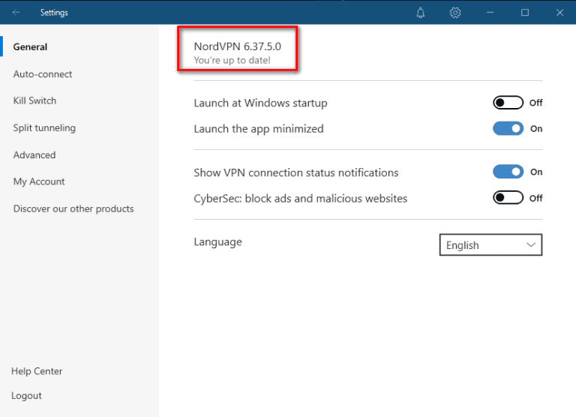Image resolution: width=576 pixels, height=417 pixels.
Task: Open the Language dropdown
Action: [490, 245]
